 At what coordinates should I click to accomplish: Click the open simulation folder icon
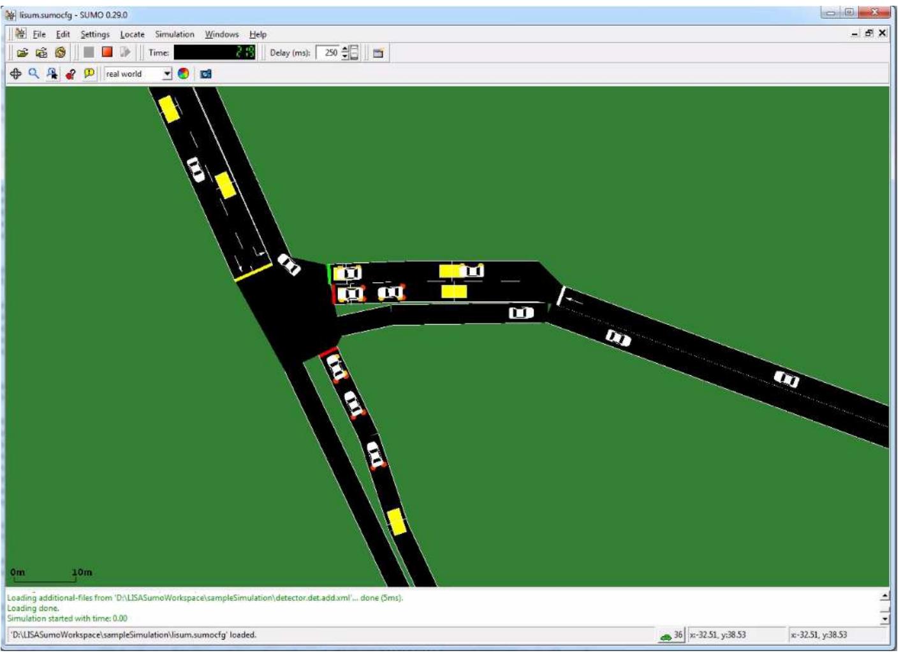tap(22, 53)
